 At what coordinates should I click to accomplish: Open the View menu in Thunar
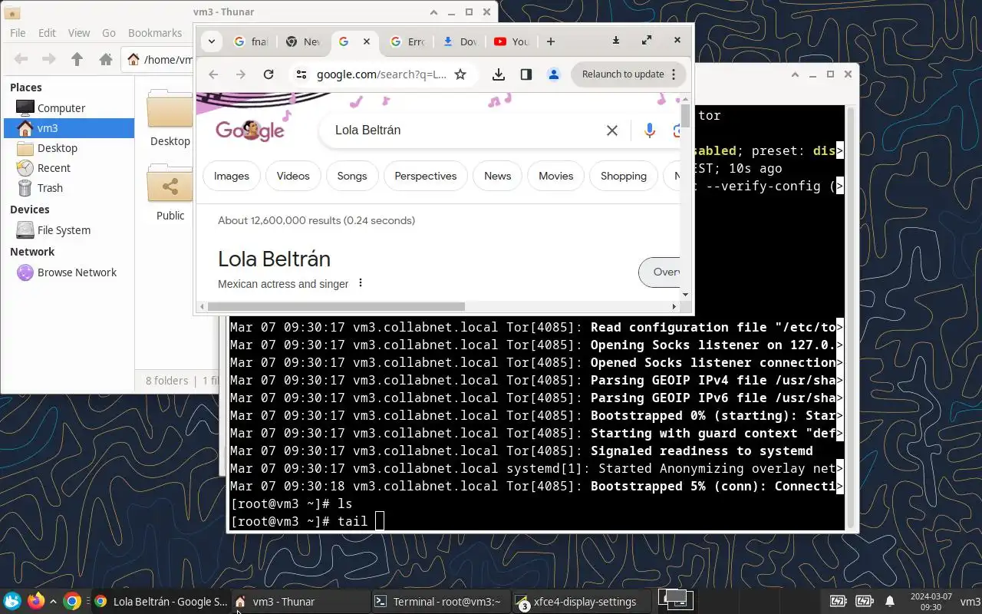[x=79, y=33]
